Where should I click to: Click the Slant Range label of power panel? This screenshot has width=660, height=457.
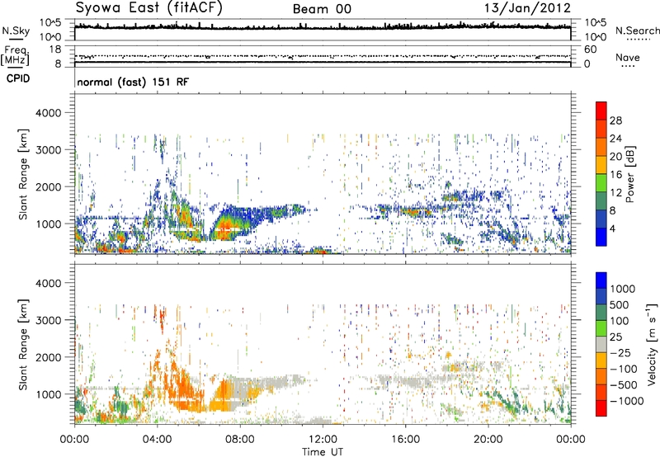click(23, 174)
